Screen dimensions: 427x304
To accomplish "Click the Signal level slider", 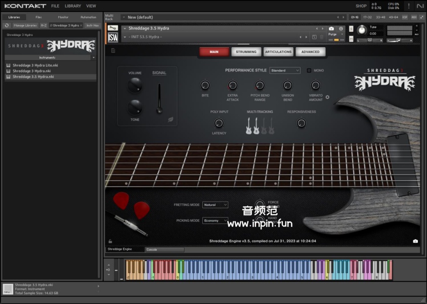I will (159, 99).
